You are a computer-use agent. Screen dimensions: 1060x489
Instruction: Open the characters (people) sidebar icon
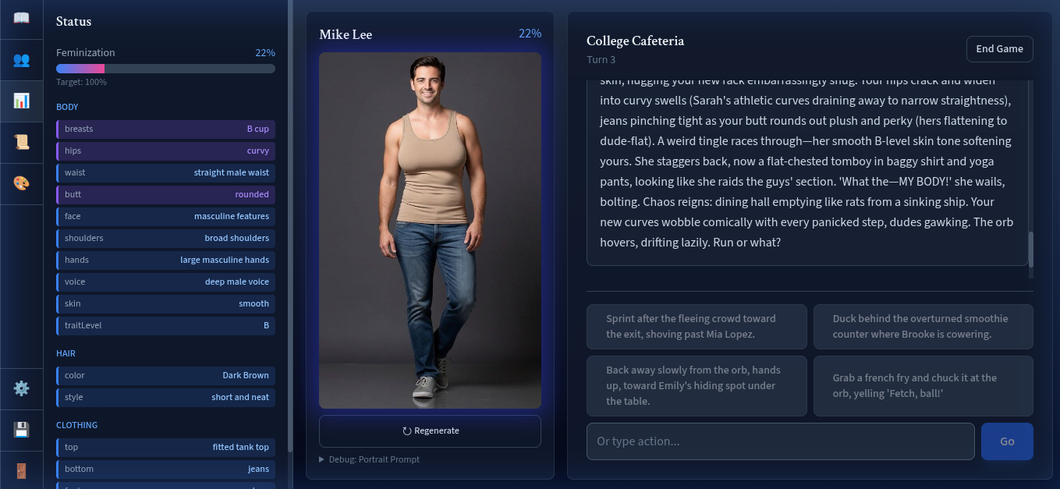click(21, 59)
